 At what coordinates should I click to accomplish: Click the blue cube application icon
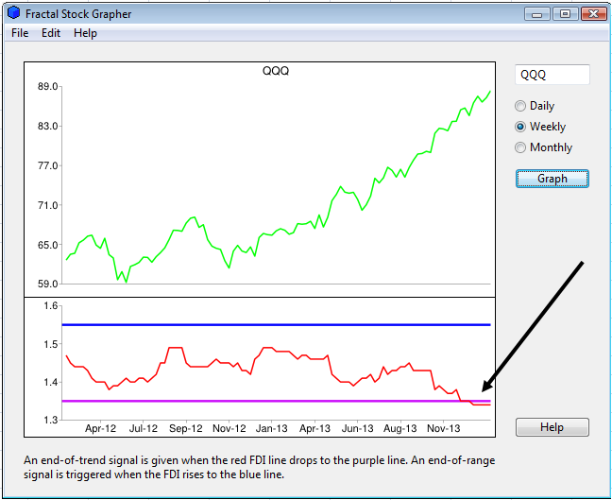pyautogui.click(x=13, y=13)
